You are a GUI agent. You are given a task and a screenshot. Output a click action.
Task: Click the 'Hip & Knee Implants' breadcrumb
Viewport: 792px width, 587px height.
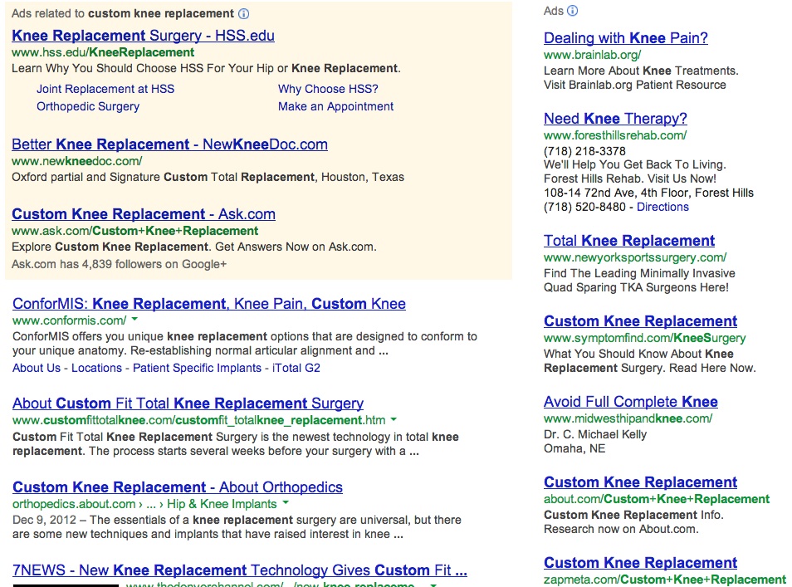[x=222, y=504]
